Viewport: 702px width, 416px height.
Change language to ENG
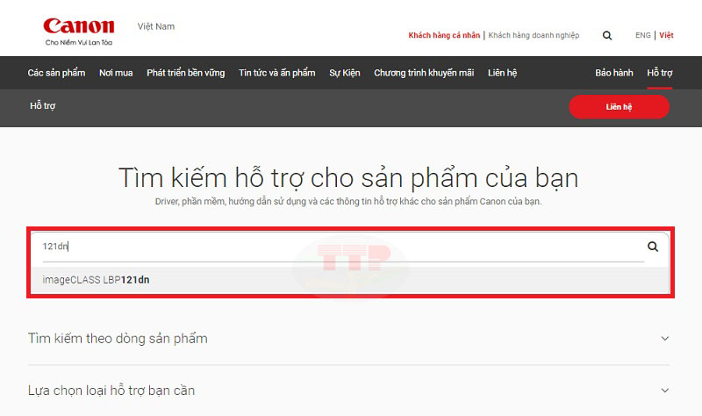pos(643,35)
